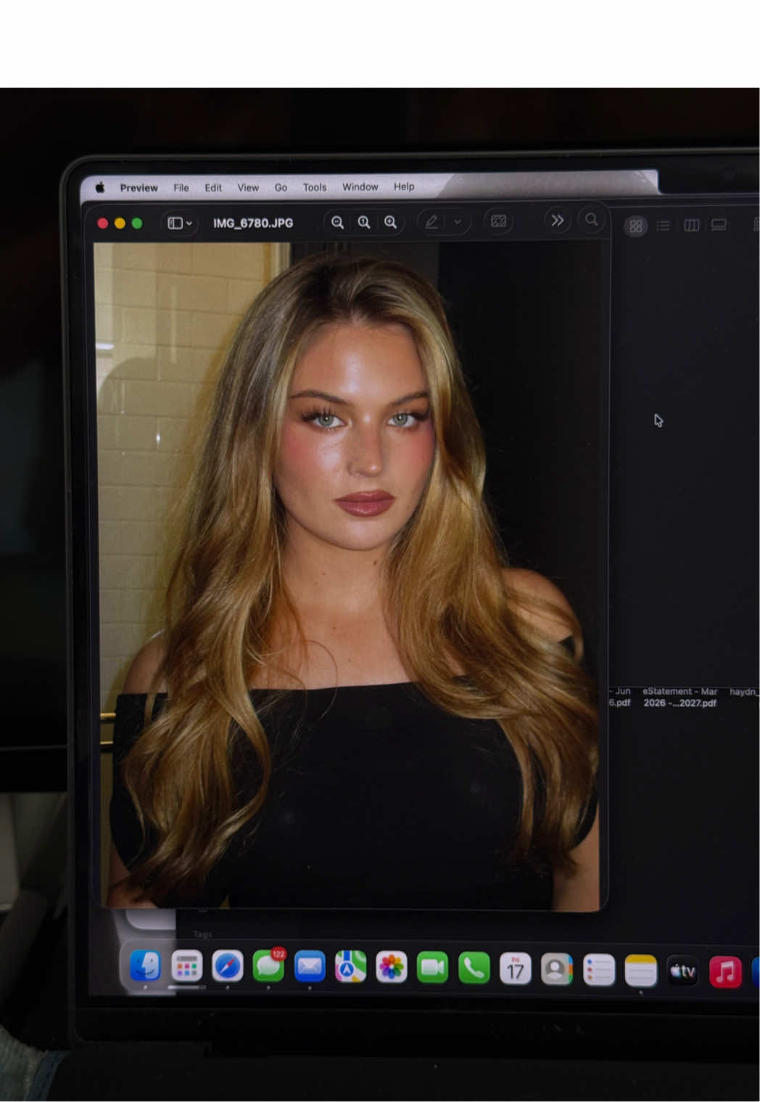
Task: Open Launchpad from the Dock
Action: point(186,966)
